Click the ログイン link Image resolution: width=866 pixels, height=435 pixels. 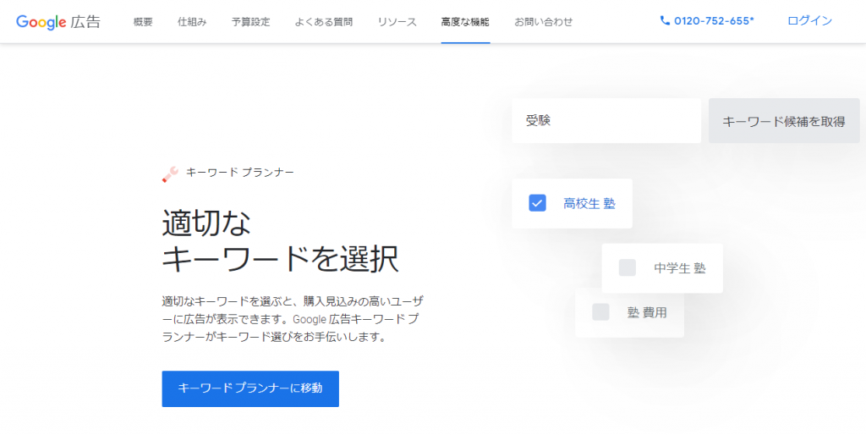[x=809, y=21]
